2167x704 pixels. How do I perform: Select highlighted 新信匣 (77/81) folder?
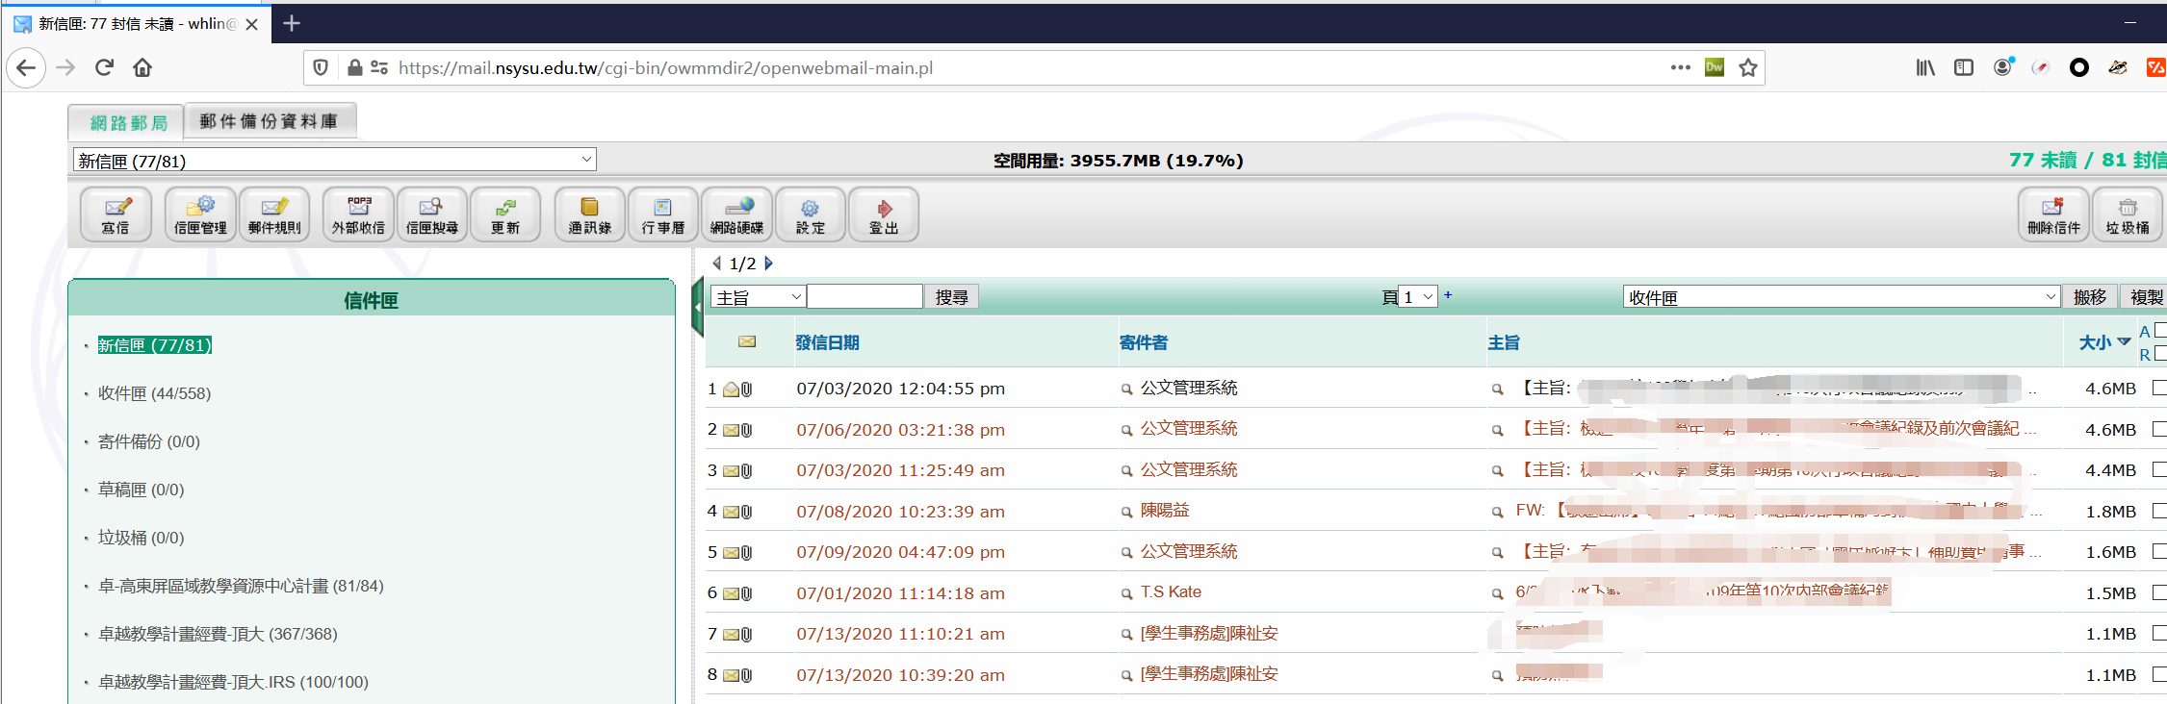click(154, 345)
